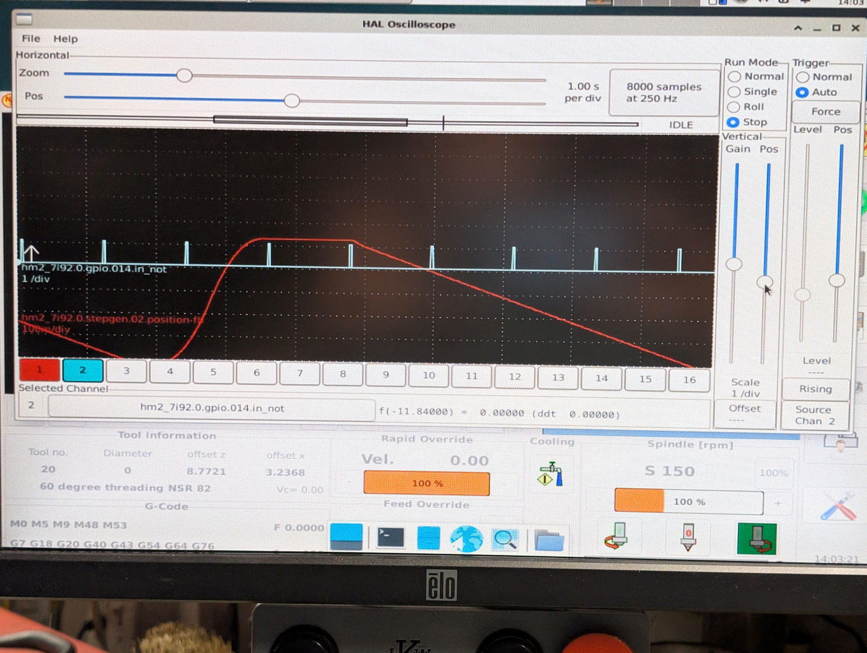Image resolution: width=867 pixels, height=653 pixels.
Task: Select channel 10 button
Action: point(429,375)
